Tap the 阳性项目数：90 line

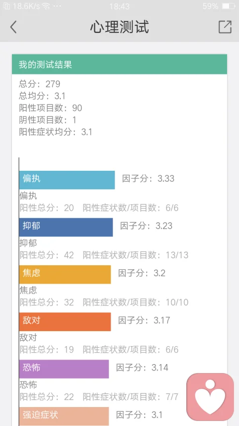(x=50, y=108)
